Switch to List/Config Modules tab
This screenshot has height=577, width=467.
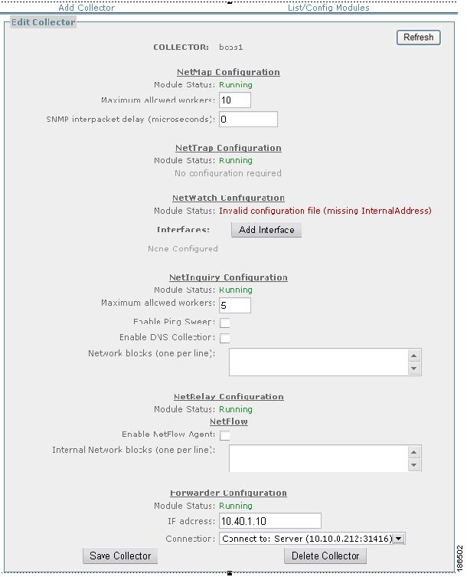pyautogui.click(x=328, y=8)
